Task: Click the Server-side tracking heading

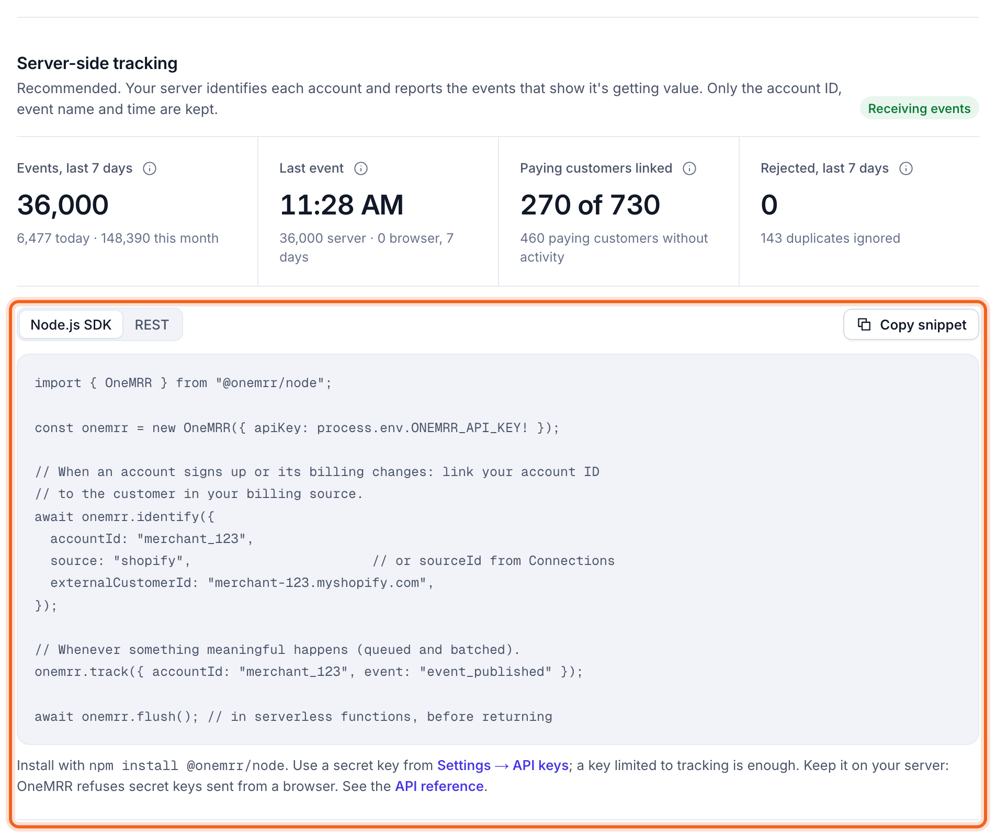Action: 97,63
